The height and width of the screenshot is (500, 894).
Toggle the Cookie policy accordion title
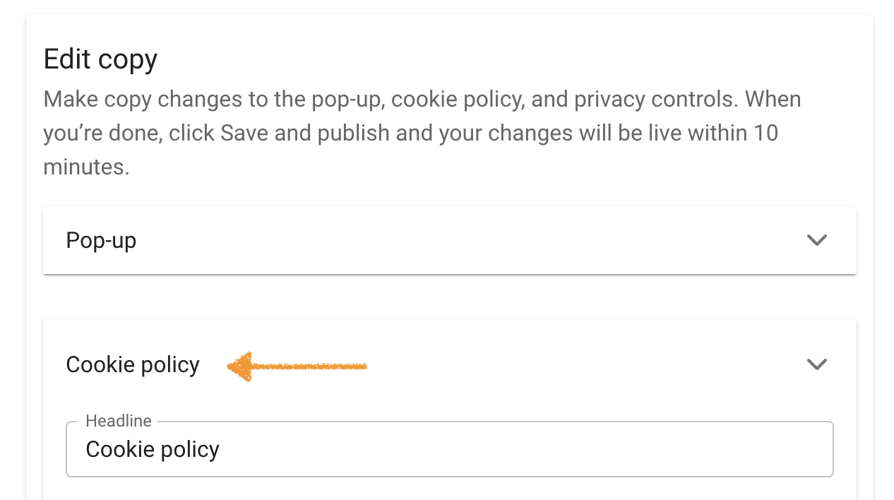(x=133, y=364)
